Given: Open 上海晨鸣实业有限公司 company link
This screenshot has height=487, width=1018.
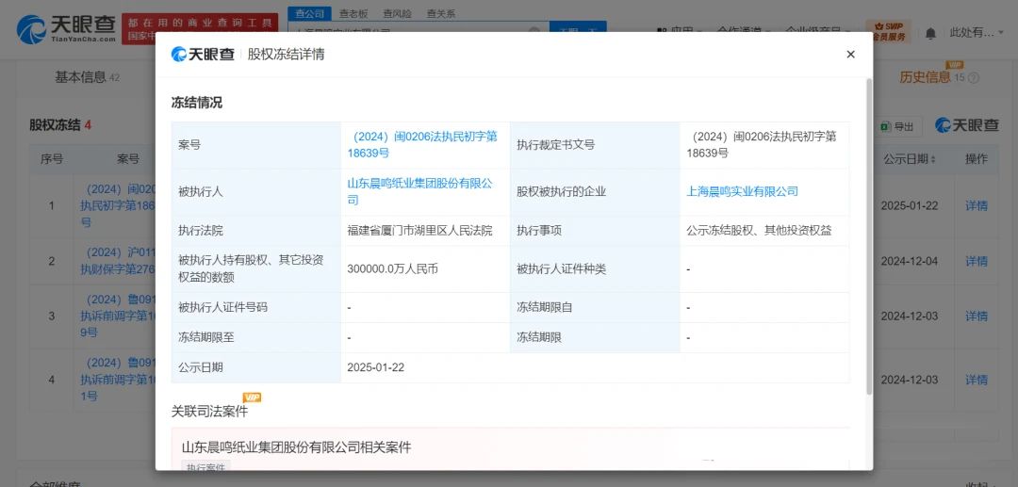Looking at the screenshot, I should point(743,191).
